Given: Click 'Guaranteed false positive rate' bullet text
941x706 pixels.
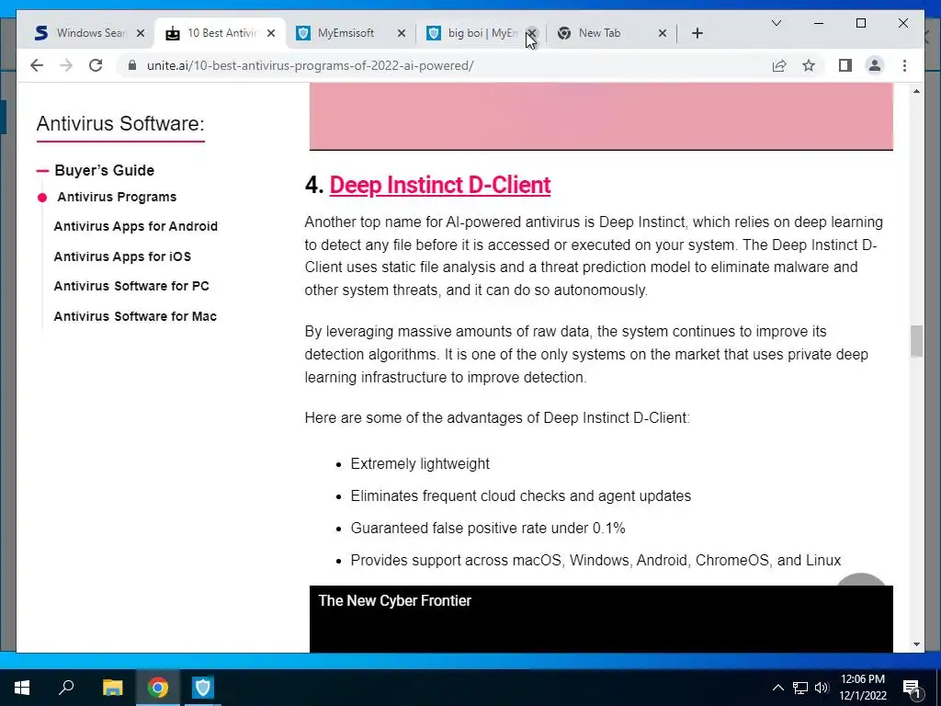Looking at the screenshot, I should [x=487, y=529].
